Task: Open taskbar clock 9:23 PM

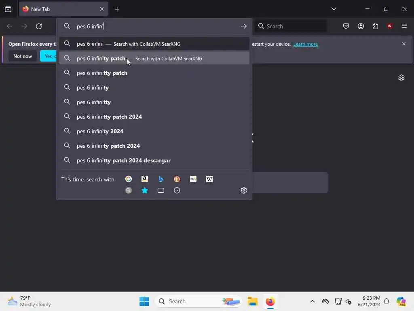Action: 369,301
